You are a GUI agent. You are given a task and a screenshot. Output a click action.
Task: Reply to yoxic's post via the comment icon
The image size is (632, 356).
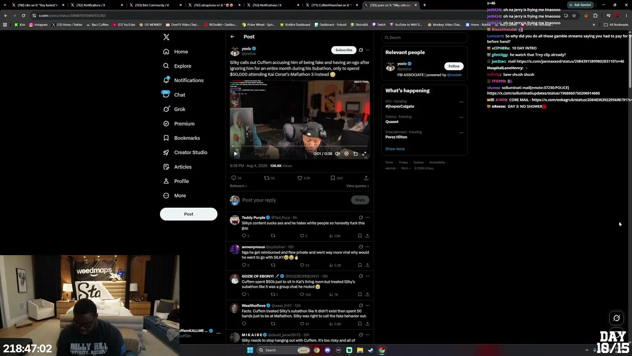coord(234,178)
